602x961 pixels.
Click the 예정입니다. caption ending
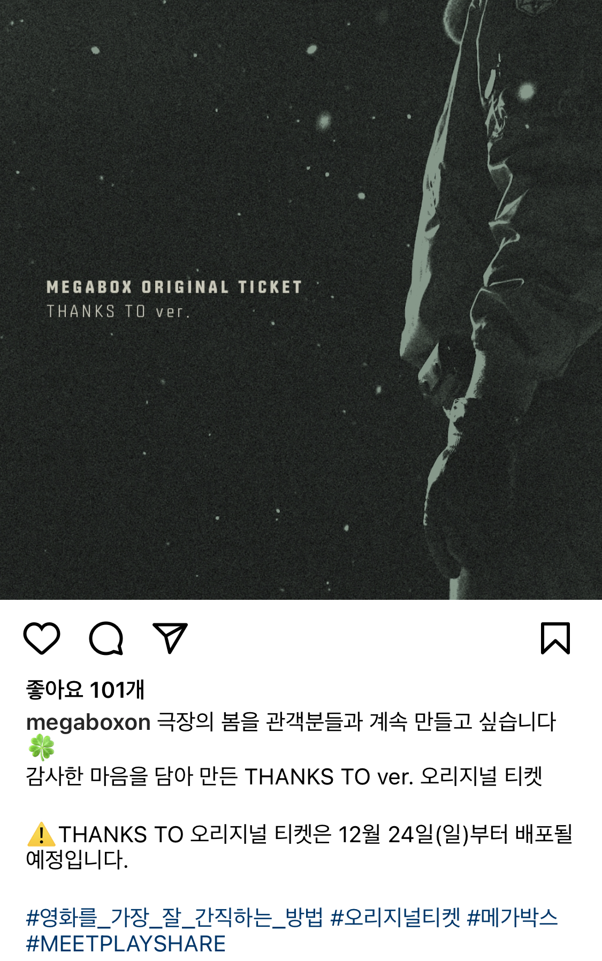click(x=77, y=860)
